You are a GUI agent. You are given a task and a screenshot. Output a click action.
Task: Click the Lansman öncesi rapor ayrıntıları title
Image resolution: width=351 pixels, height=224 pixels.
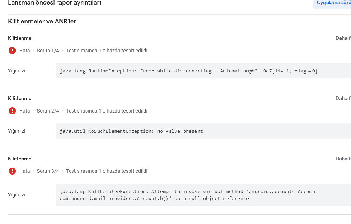point(55,3)
